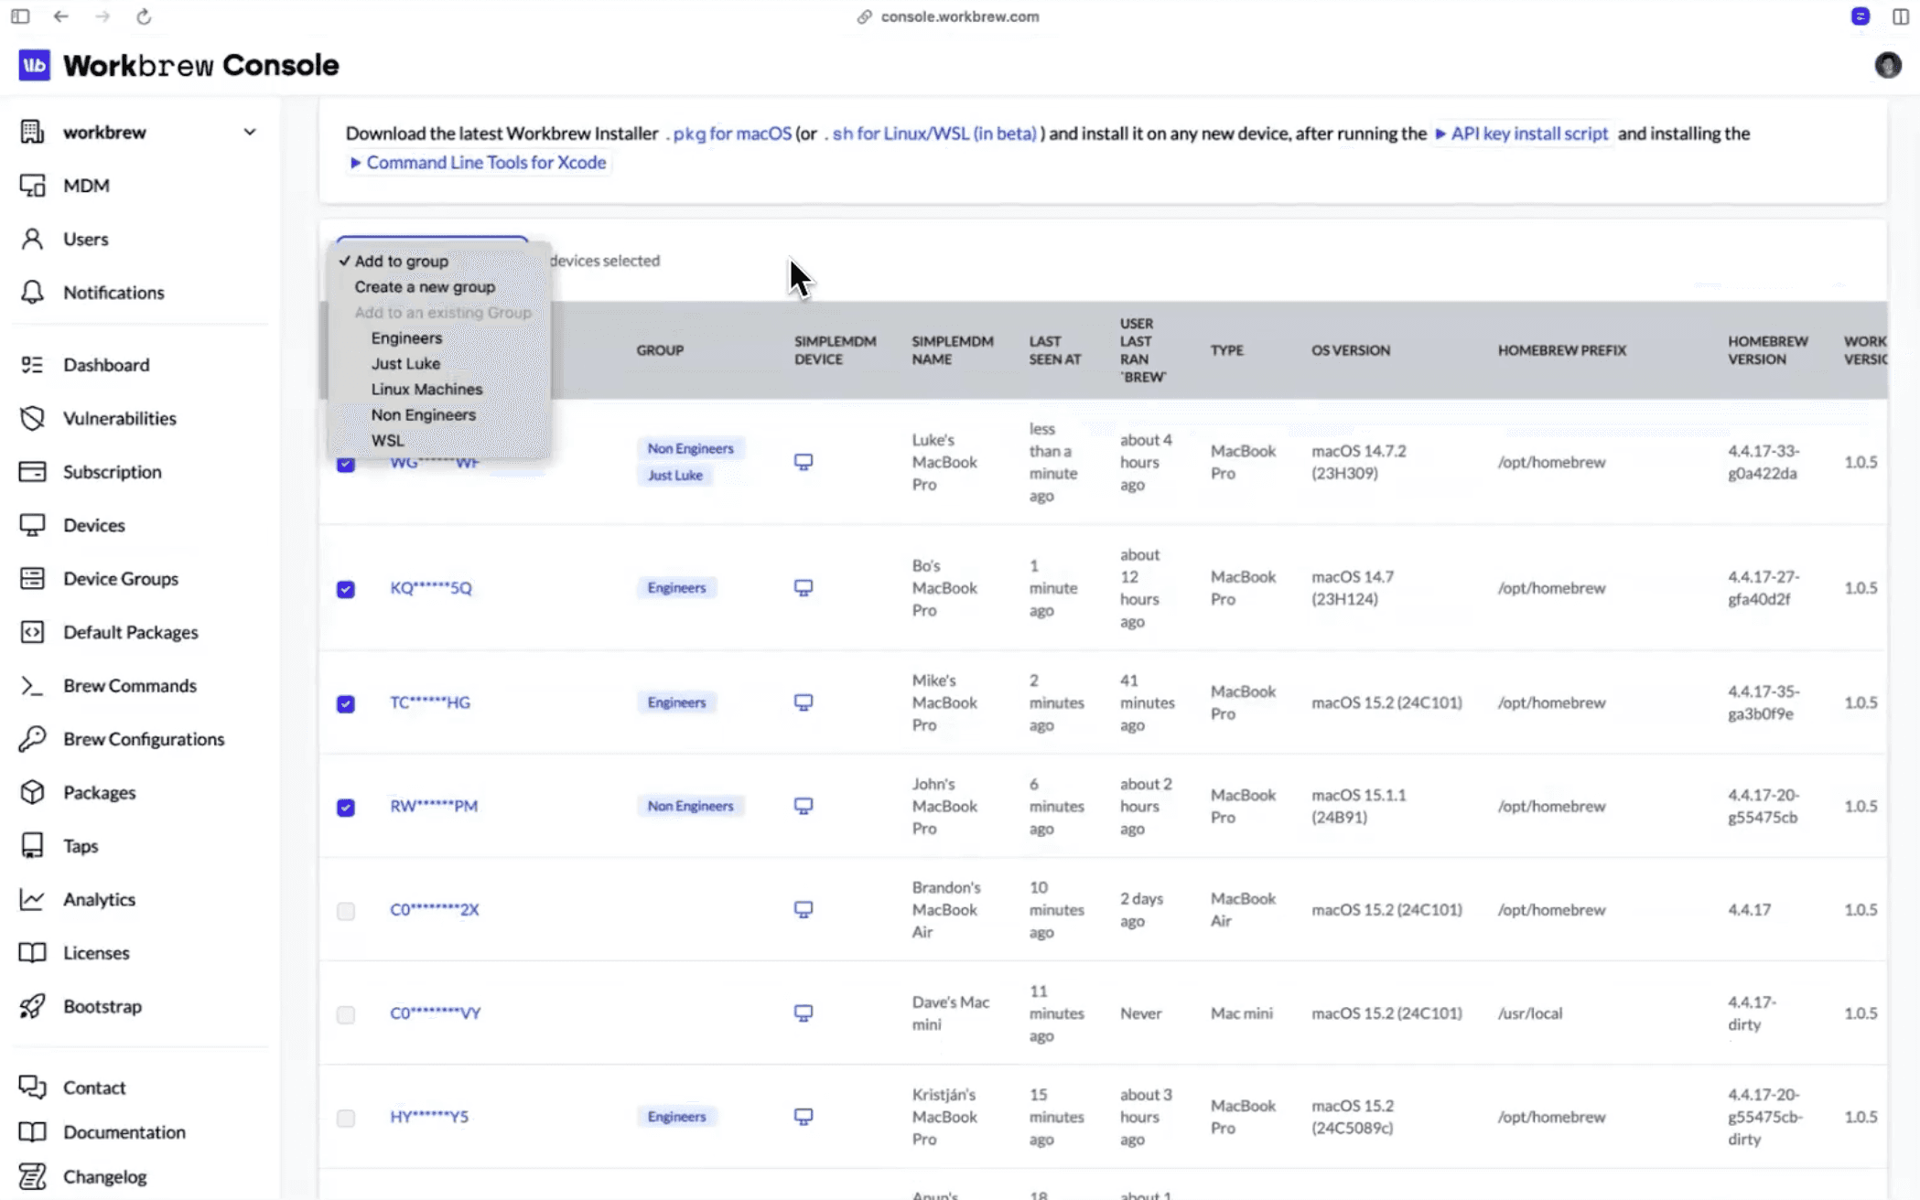The height and width of the screenshot is (1200, 1920).
Task: Select Brew Commands in the sidebar
Action: [x=130, y=685]
